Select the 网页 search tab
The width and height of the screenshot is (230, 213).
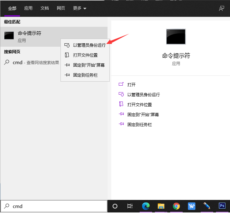pyautogui.click(x=61, y=8)
